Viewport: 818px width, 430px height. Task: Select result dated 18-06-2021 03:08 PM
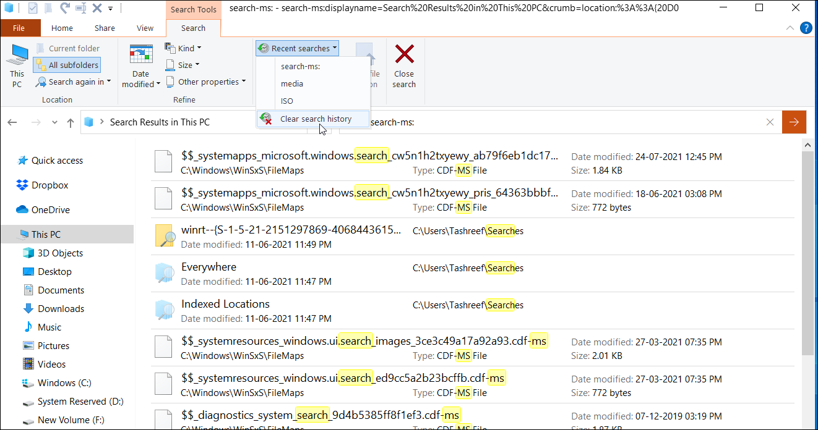point(473,200)
